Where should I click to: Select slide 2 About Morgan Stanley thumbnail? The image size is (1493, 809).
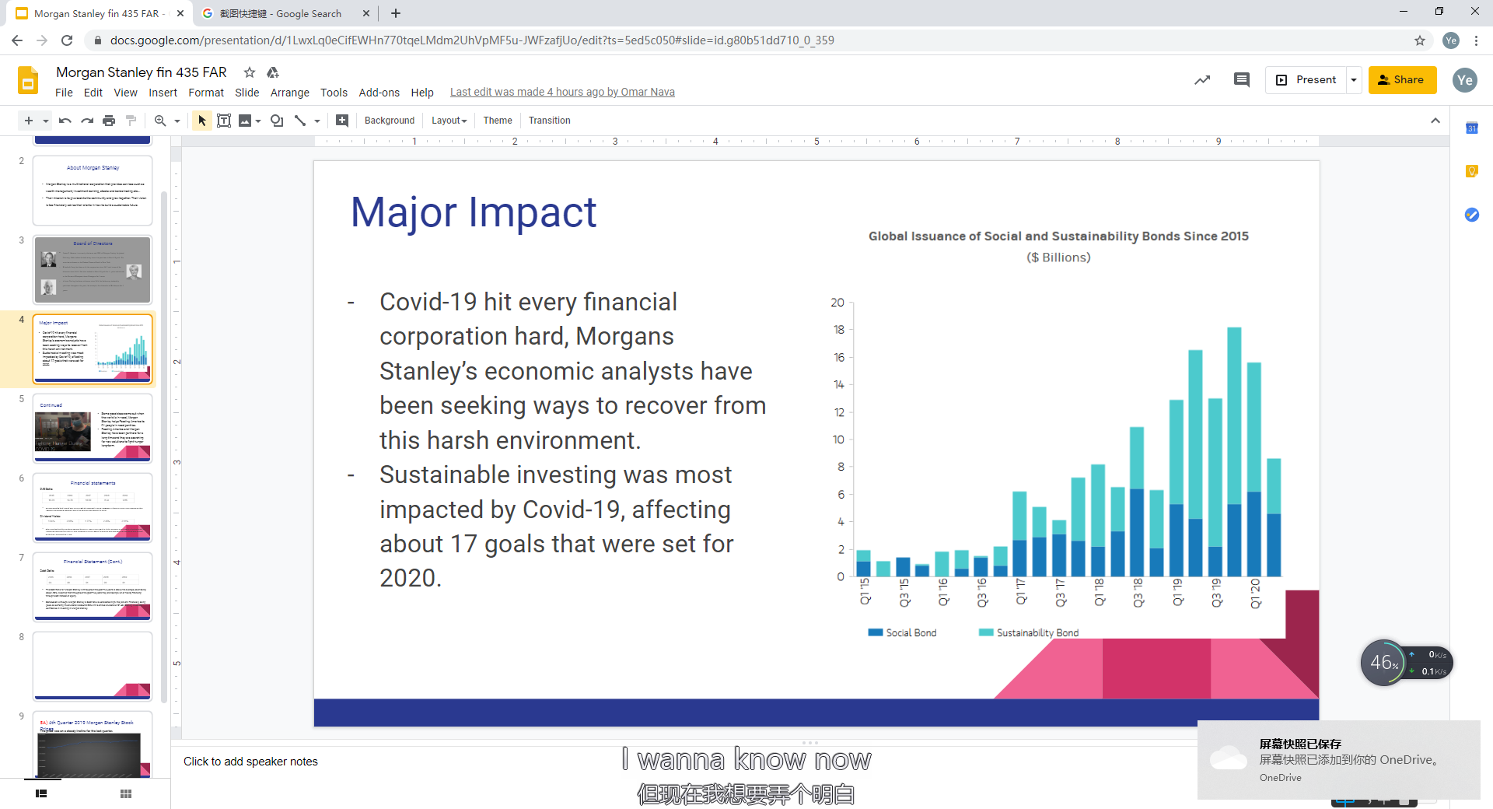[x=93, y=191]
